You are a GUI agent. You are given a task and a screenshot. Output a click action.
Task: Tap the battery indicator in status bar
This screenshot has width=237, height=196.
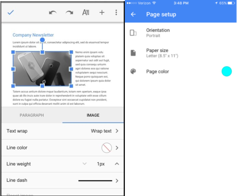point(231,3)
